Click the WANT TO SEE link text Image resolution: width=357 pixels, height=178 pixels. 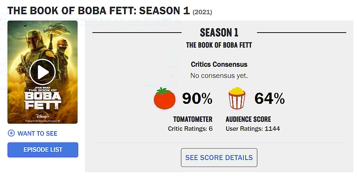click(37, 133)
